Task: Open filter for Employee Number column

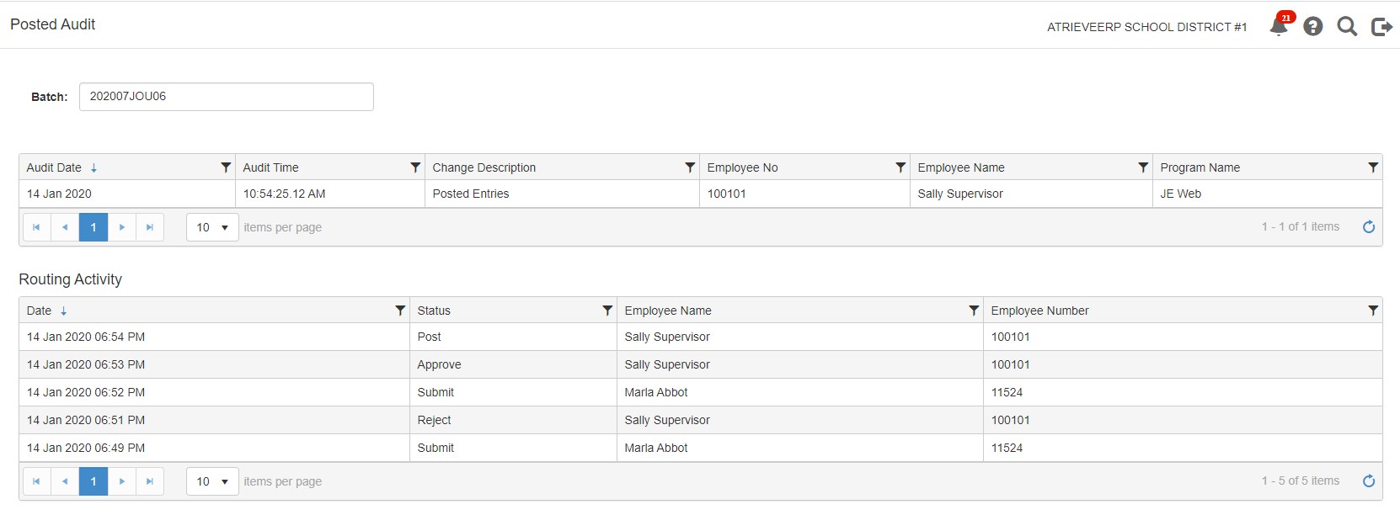Action: (1373, 311)
